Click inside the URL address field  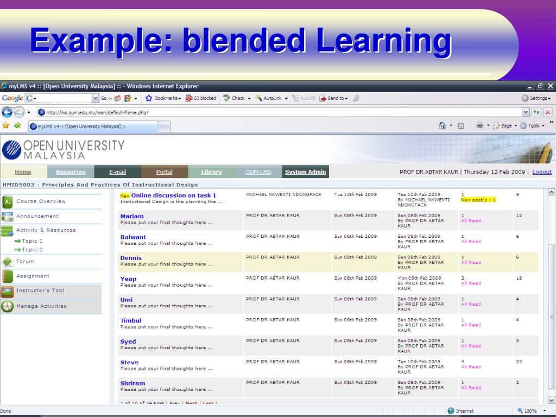tap(279, 112)
